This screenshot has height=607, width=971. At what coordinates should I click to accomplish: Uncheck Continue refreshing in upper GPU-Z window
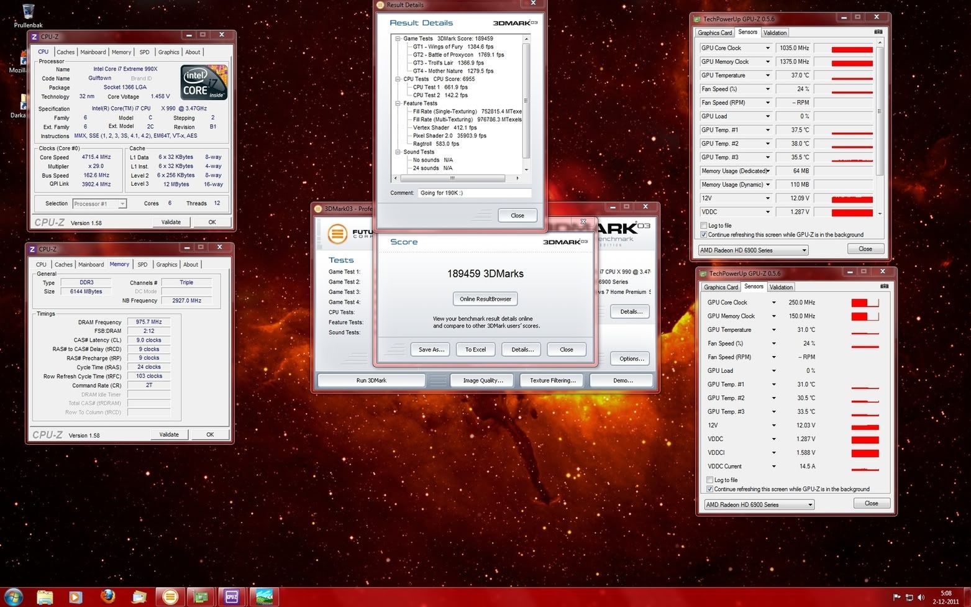click(x=703, y=235)
